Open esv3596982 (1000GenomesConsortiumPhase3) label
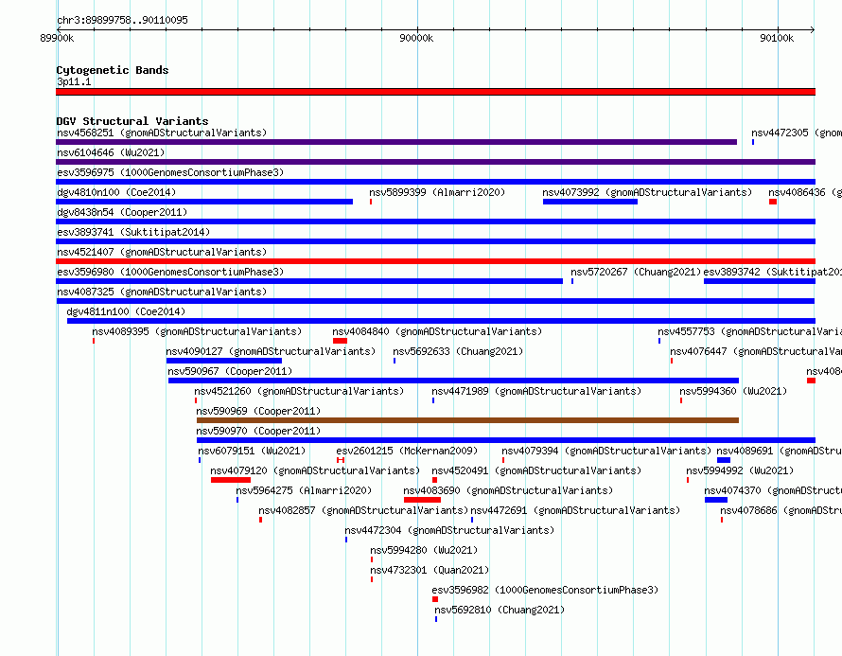Screen dimensions: 842x656 545,590
